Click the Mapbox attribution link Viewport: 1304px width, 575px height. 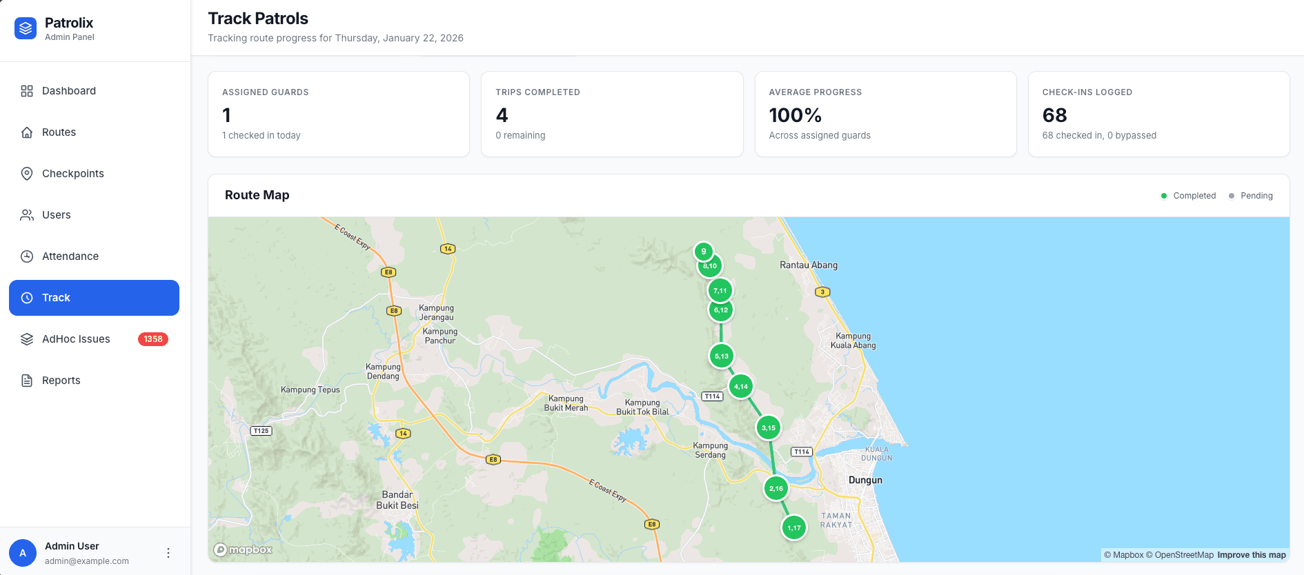1124,555
